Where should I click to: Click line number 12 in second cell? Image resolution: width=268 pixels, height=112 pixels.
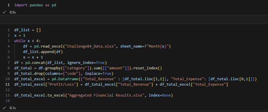[x=7, y=90]
